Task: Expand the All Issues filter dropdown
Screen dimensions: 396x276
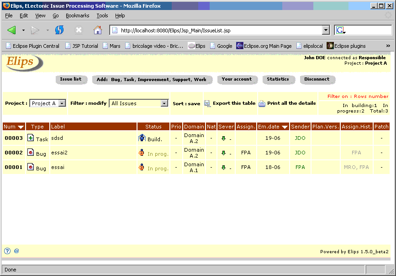Action: pos(164,103)
